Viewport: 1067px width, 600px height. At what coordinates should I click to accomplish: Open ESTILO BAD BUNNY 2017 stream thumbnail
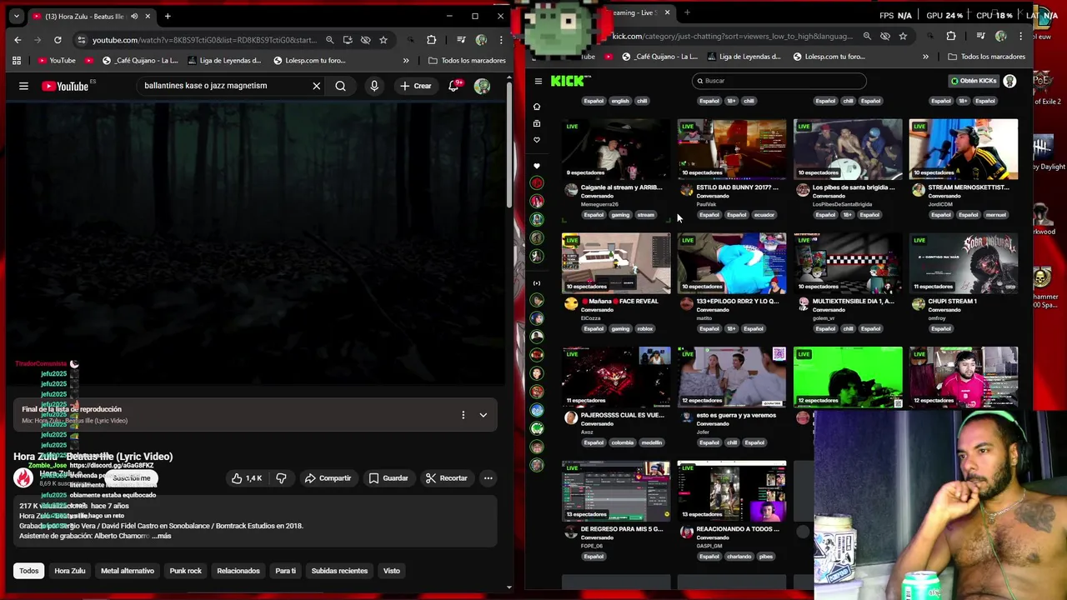tap(732, 149)
